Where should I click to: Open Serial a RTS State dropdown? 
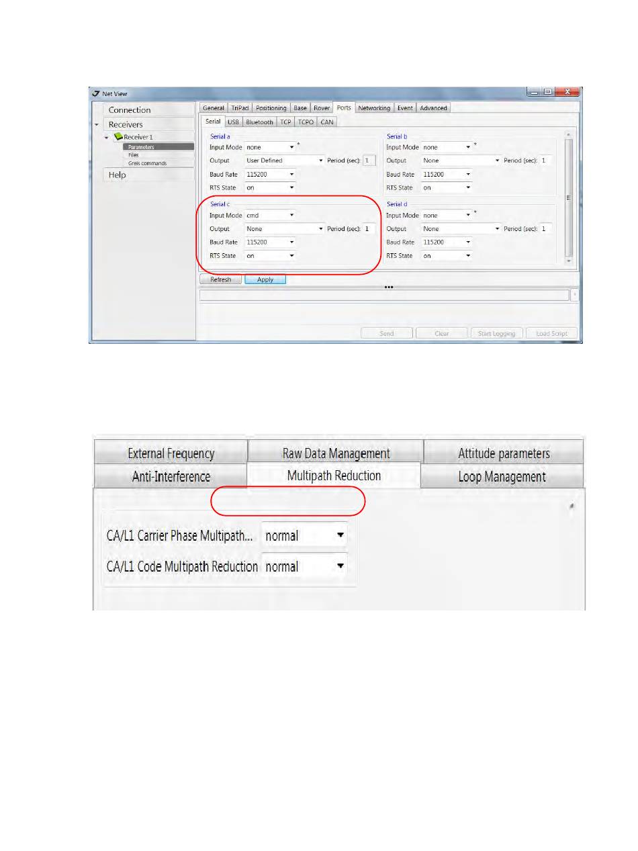tap(270, 188)
